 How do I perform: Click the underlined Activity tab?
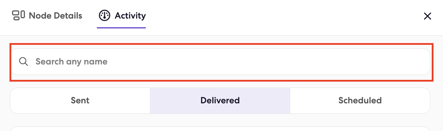(x=121, y=16)
